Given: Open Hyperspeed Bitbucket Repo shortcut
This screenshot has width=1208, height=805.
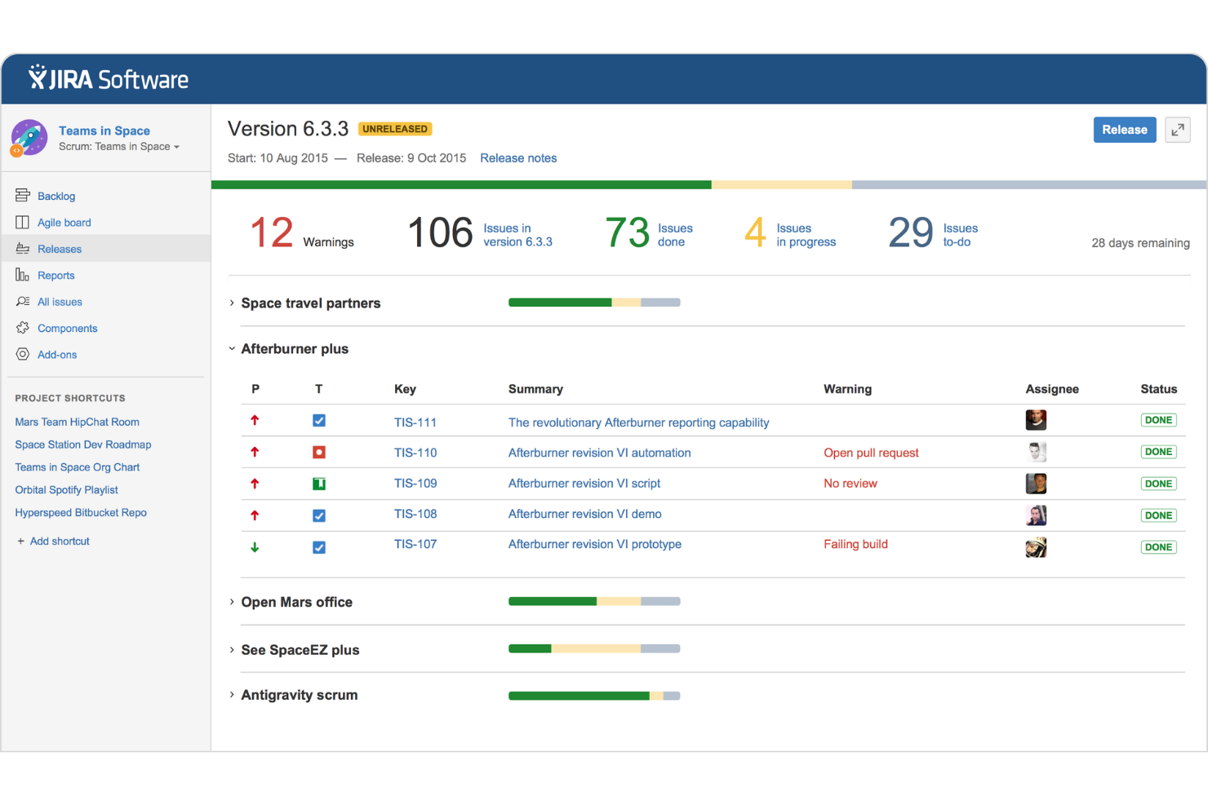Looking at the screenshot, I should tap(81, 512).
